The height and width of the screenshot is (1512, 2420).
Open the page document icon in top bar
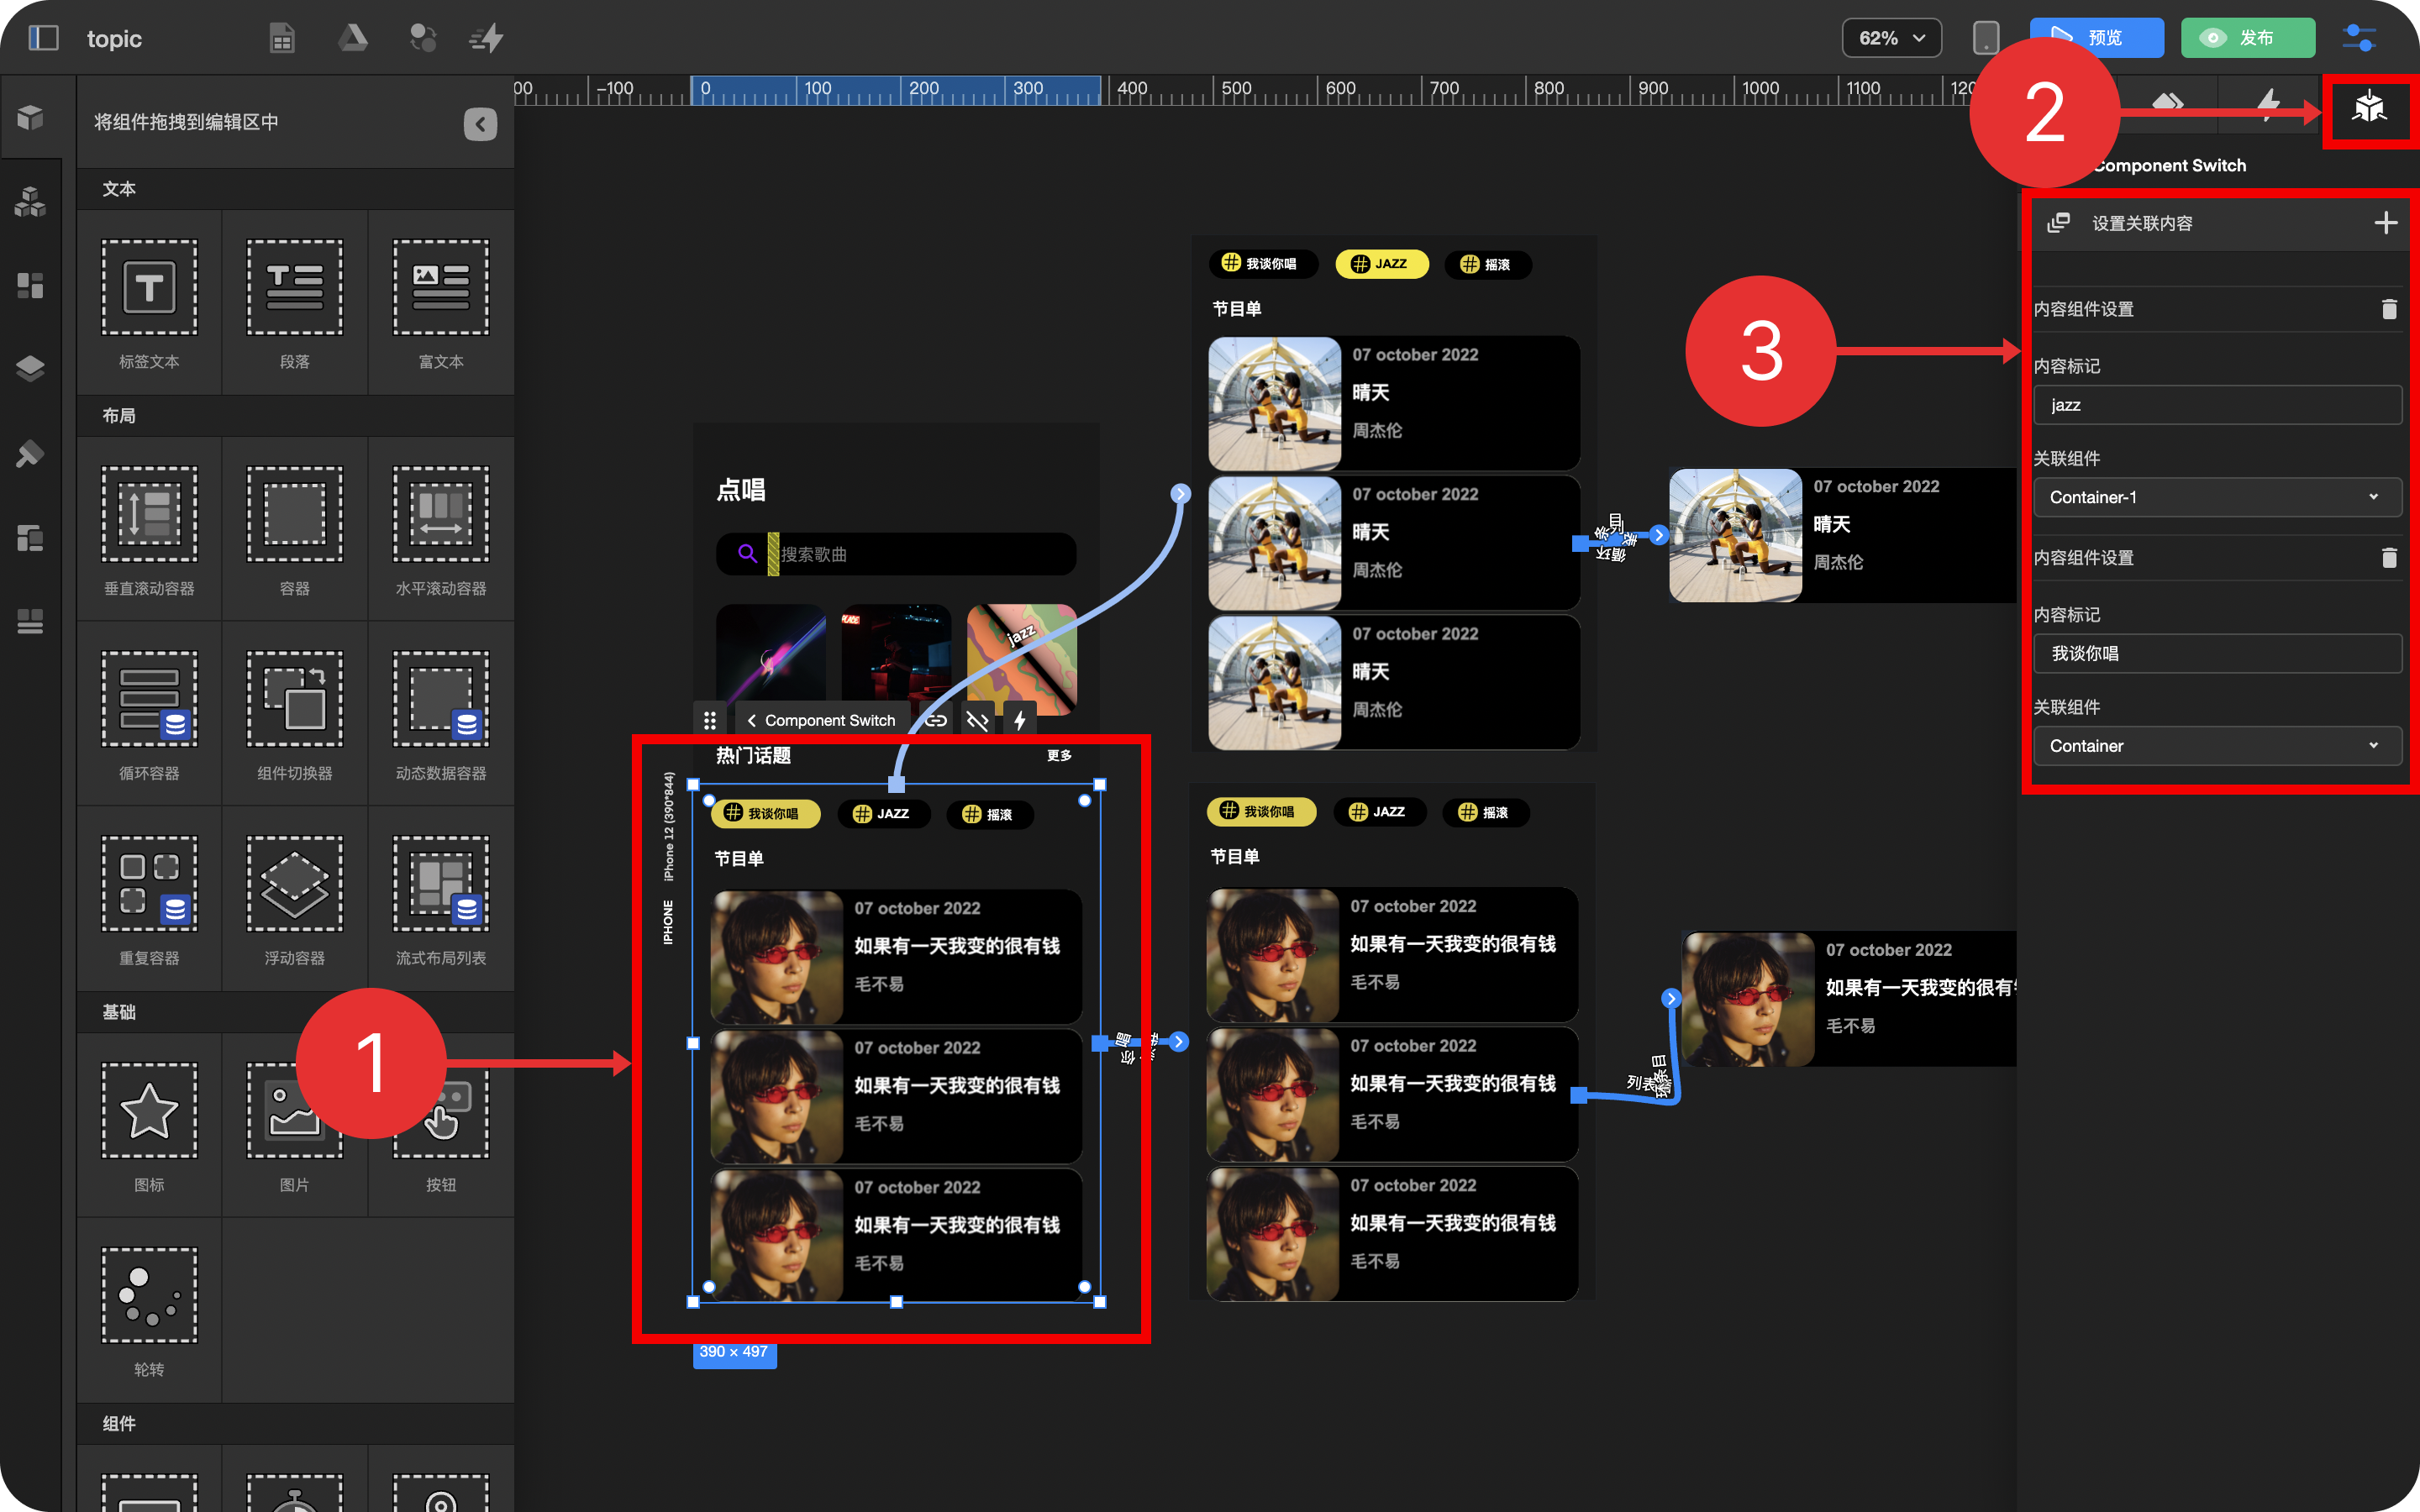282,38
